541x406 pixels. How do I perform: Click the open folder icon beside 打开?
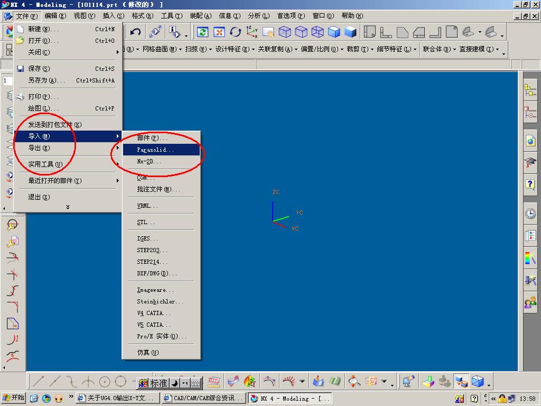tap(21, 40)
